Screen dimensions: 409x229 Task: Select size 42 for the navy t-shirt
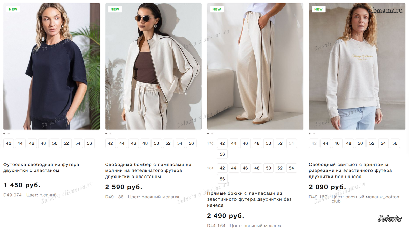click(x=9, y=143)
